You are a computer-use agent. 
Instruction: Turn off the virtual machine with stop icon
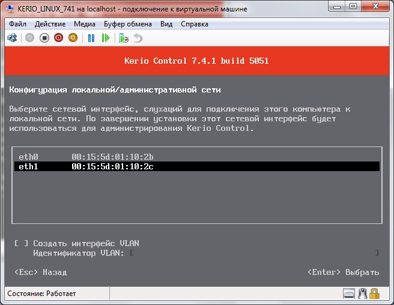pyautogui.click(x=44, y=38)
